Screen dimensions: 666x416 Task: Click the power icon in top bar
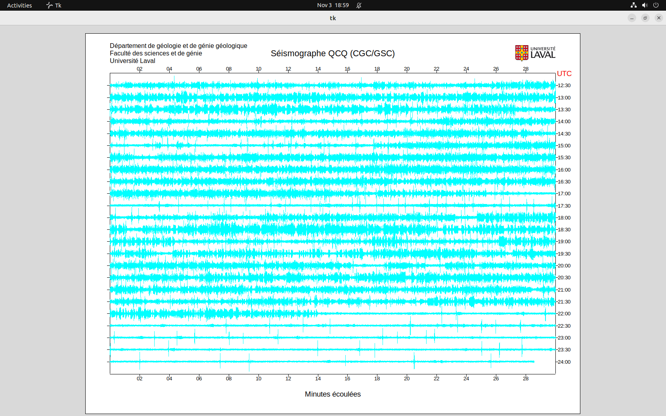click(x=656, y=5)
